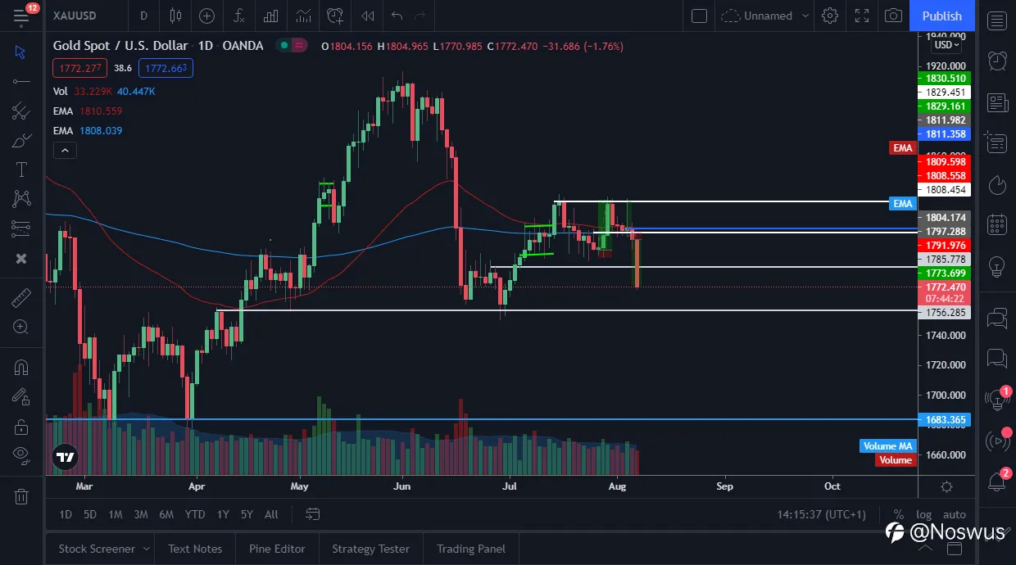Toggle hide all drawings eye icon
This screenshot has height=565, width=1016.
(x=21, y=455)
